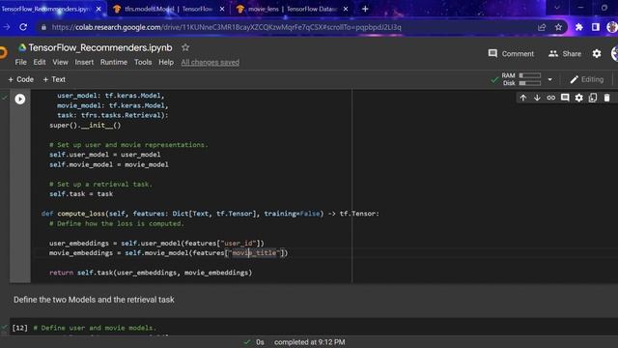Star the TensorFlow_Recommenders notebook
This screenshot has width=618, height=348.
pos(185,47)
